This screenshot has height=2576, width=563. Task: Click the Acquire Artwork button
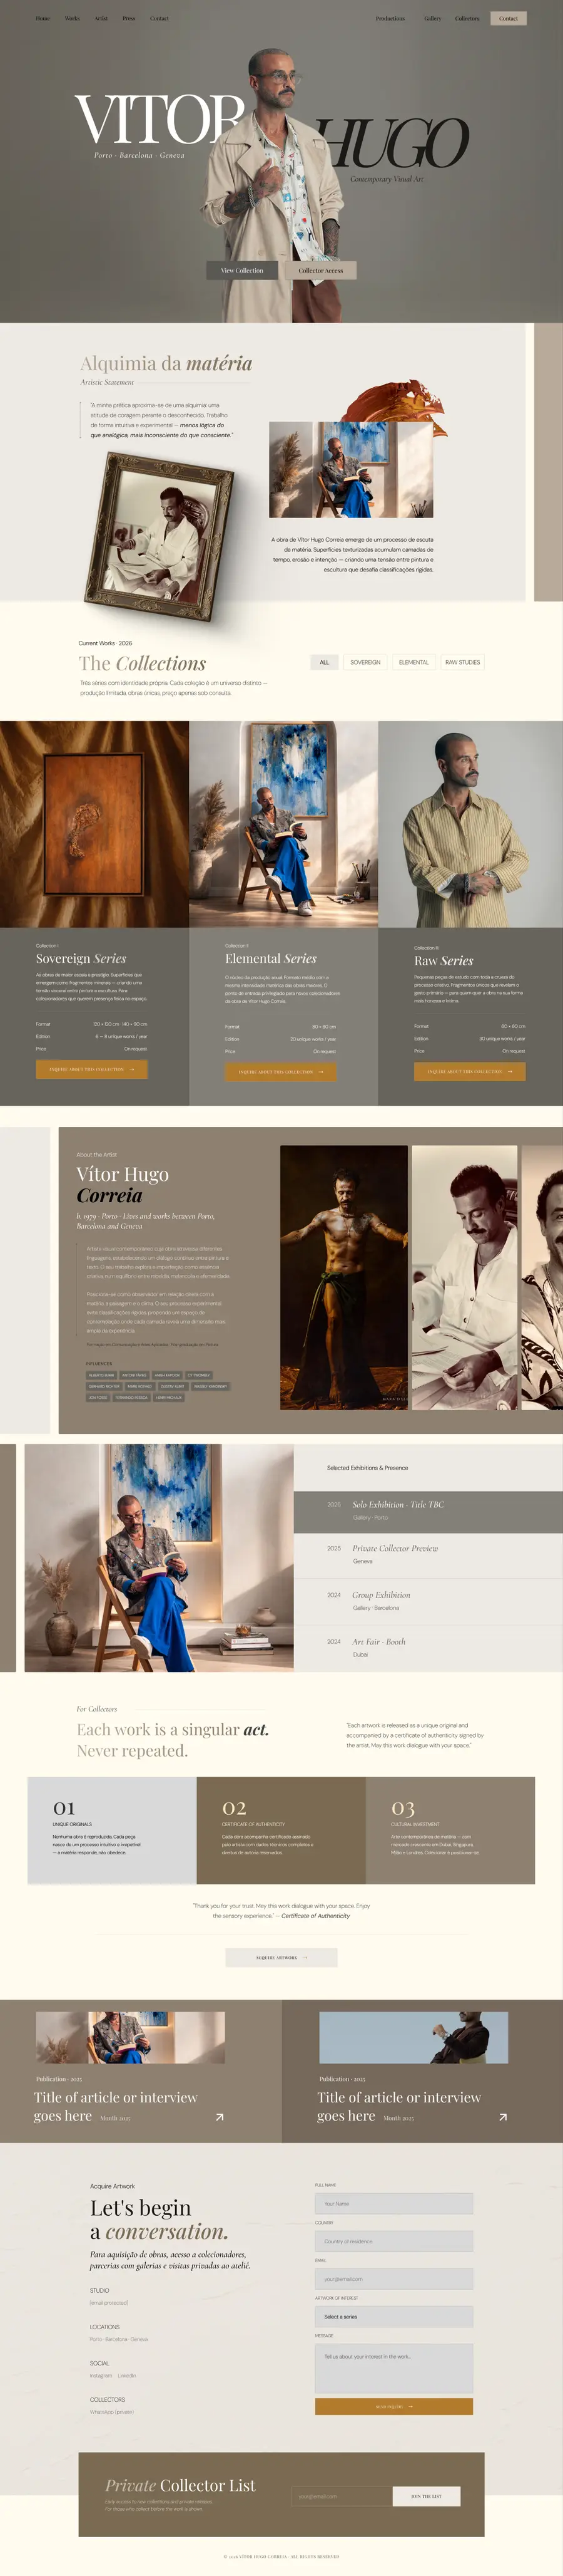281,1957
